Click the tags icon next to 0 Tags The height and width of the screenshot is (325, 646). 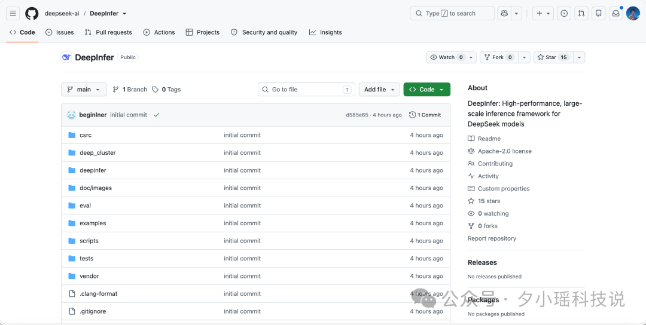156,90
